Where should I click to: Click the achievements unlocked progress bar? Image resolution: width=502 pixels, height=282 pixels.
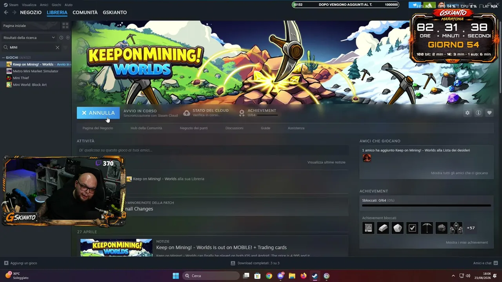click(426, 205)
